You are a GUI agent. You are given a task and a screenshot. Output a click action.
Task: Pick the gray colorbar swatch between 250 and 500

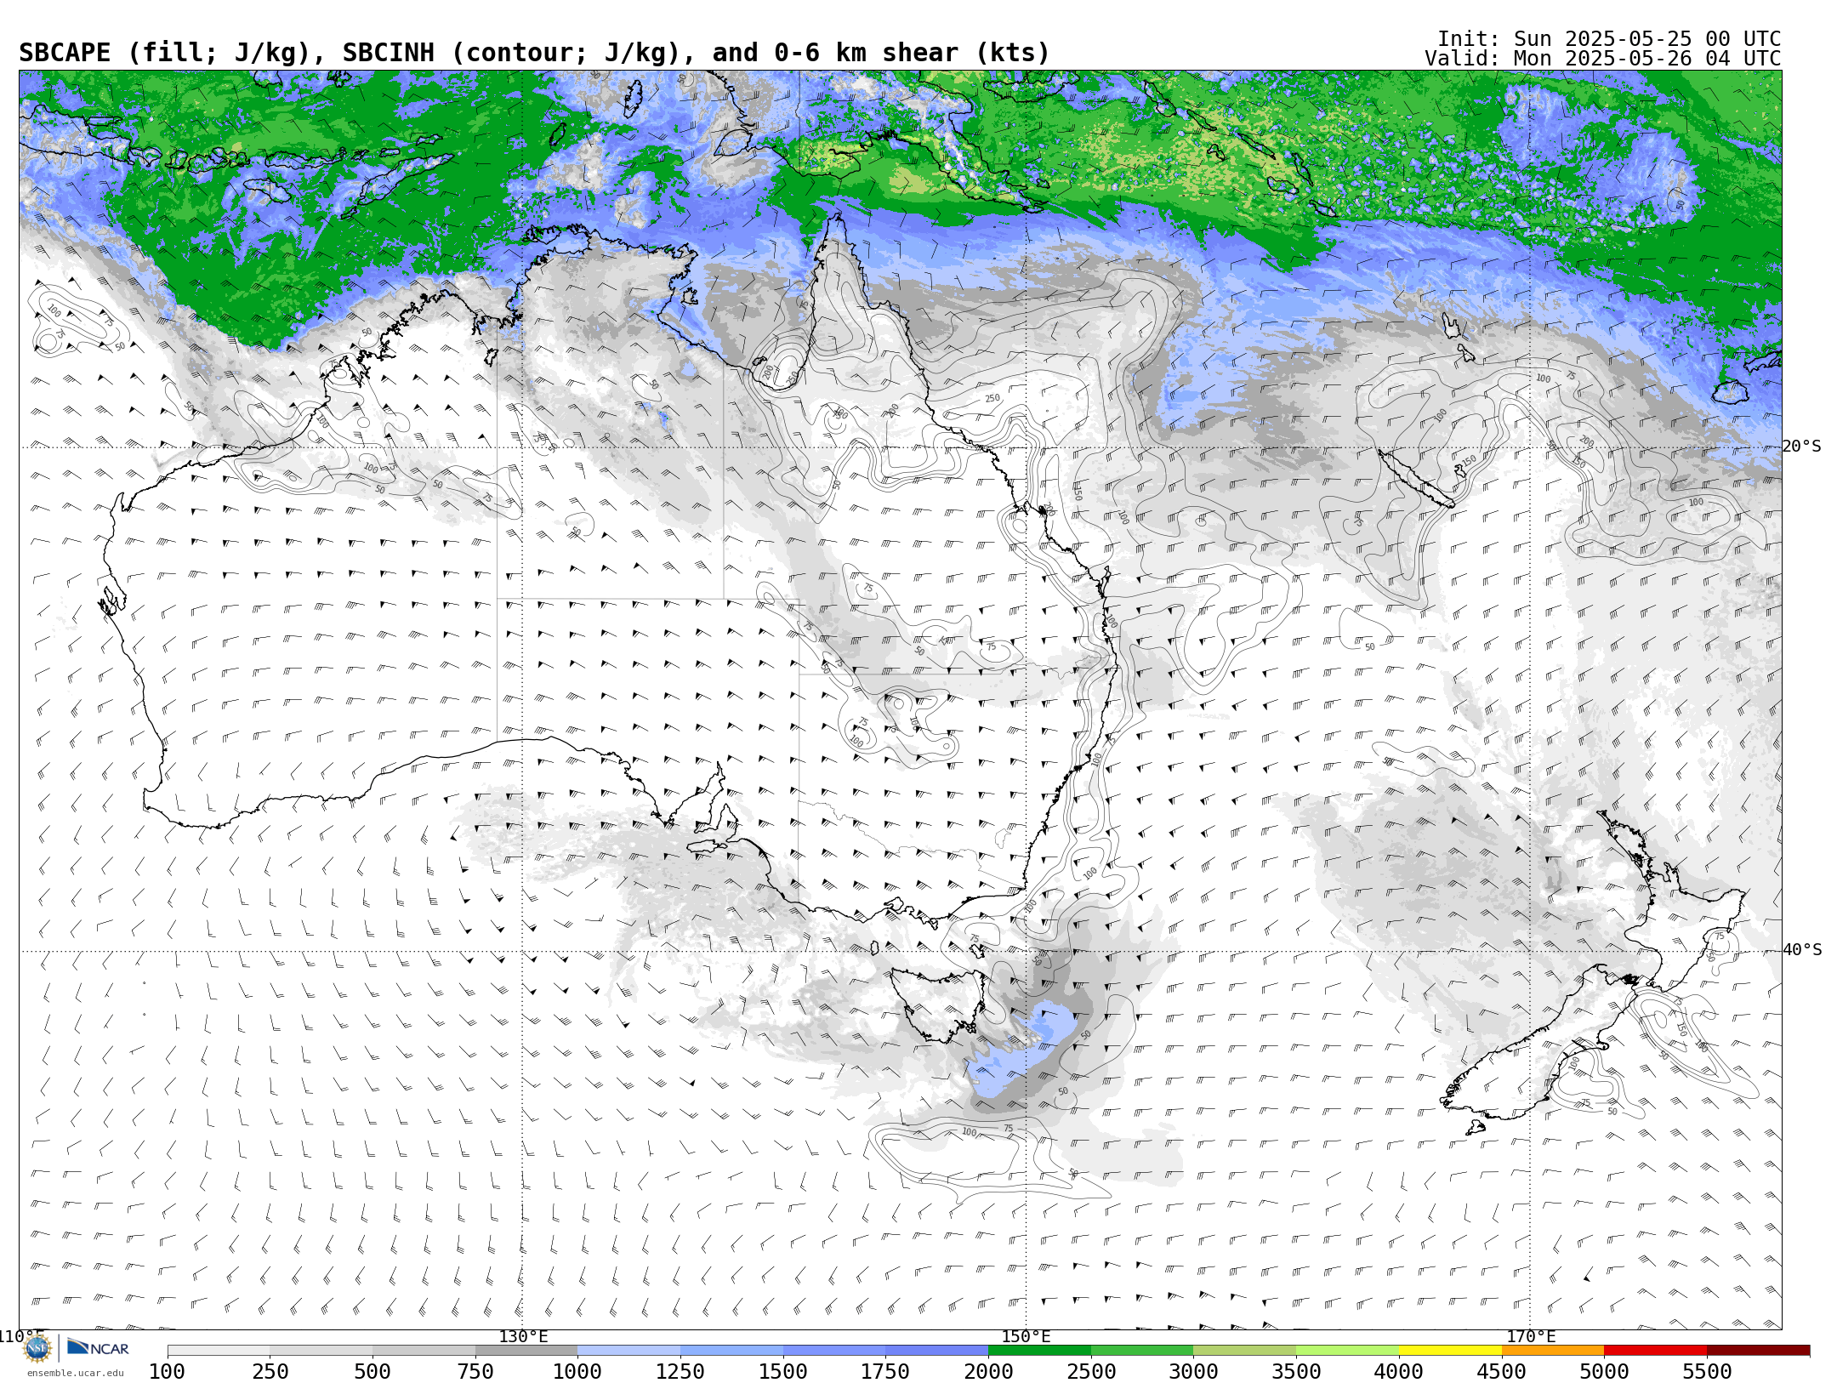[x=321, y=1351]
